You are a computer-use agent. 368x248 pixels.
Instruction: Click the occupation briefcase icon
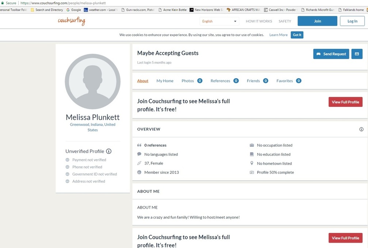coord(252,145)
